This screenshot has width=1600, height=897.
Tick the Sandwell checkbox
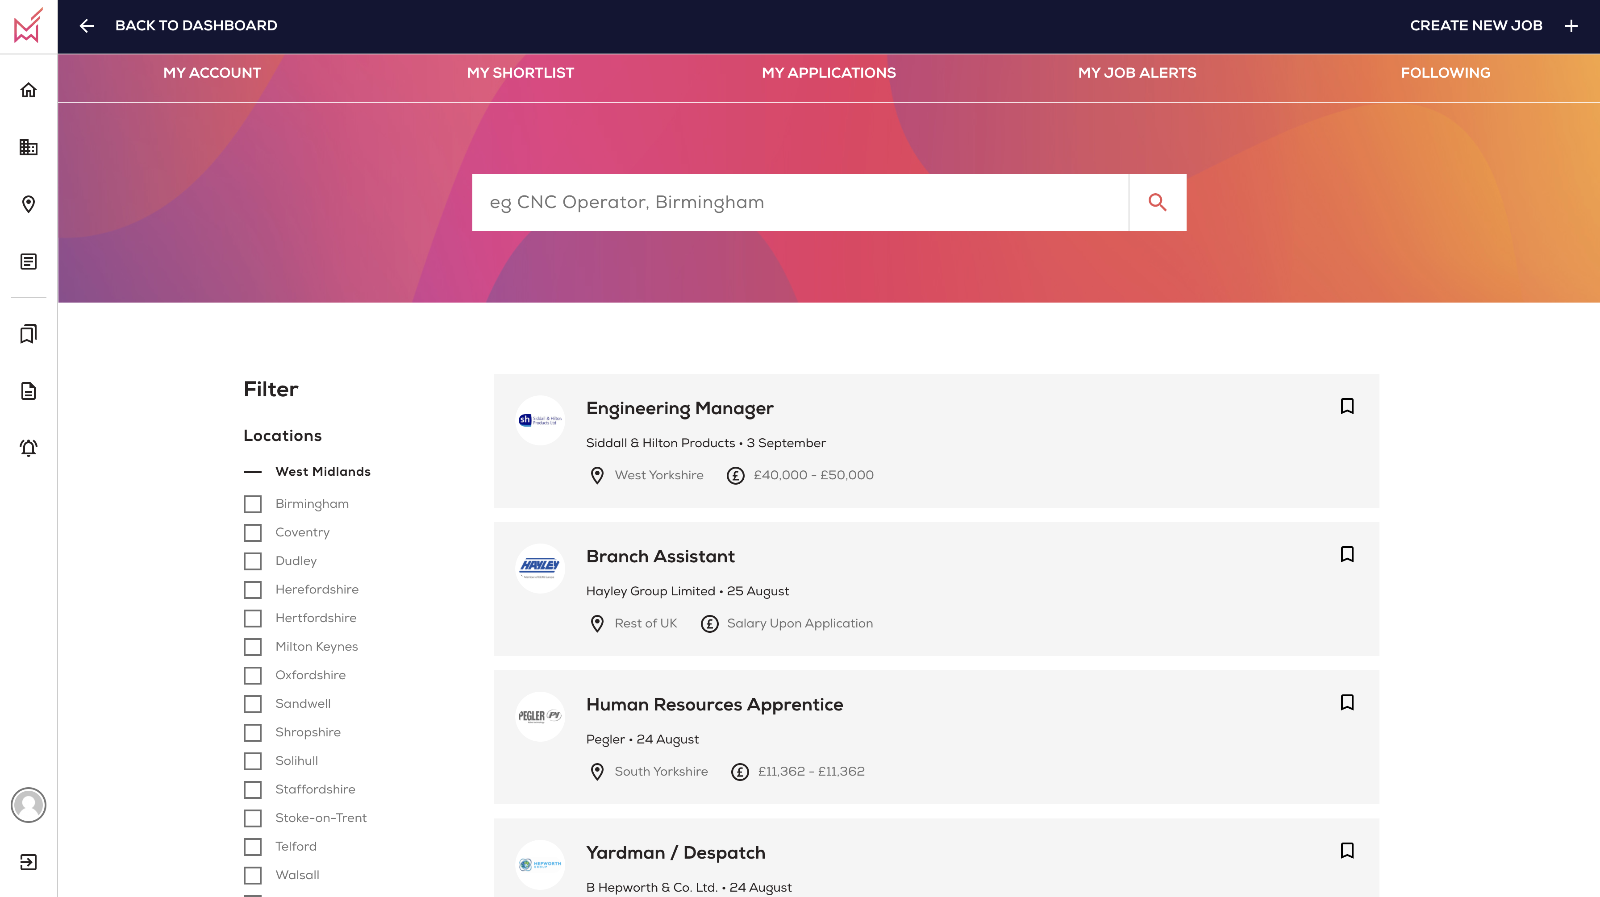pos(252,704)
